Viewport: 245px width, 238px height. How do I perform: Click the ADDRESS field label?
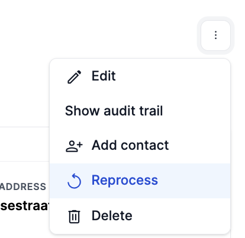(23, 186)
